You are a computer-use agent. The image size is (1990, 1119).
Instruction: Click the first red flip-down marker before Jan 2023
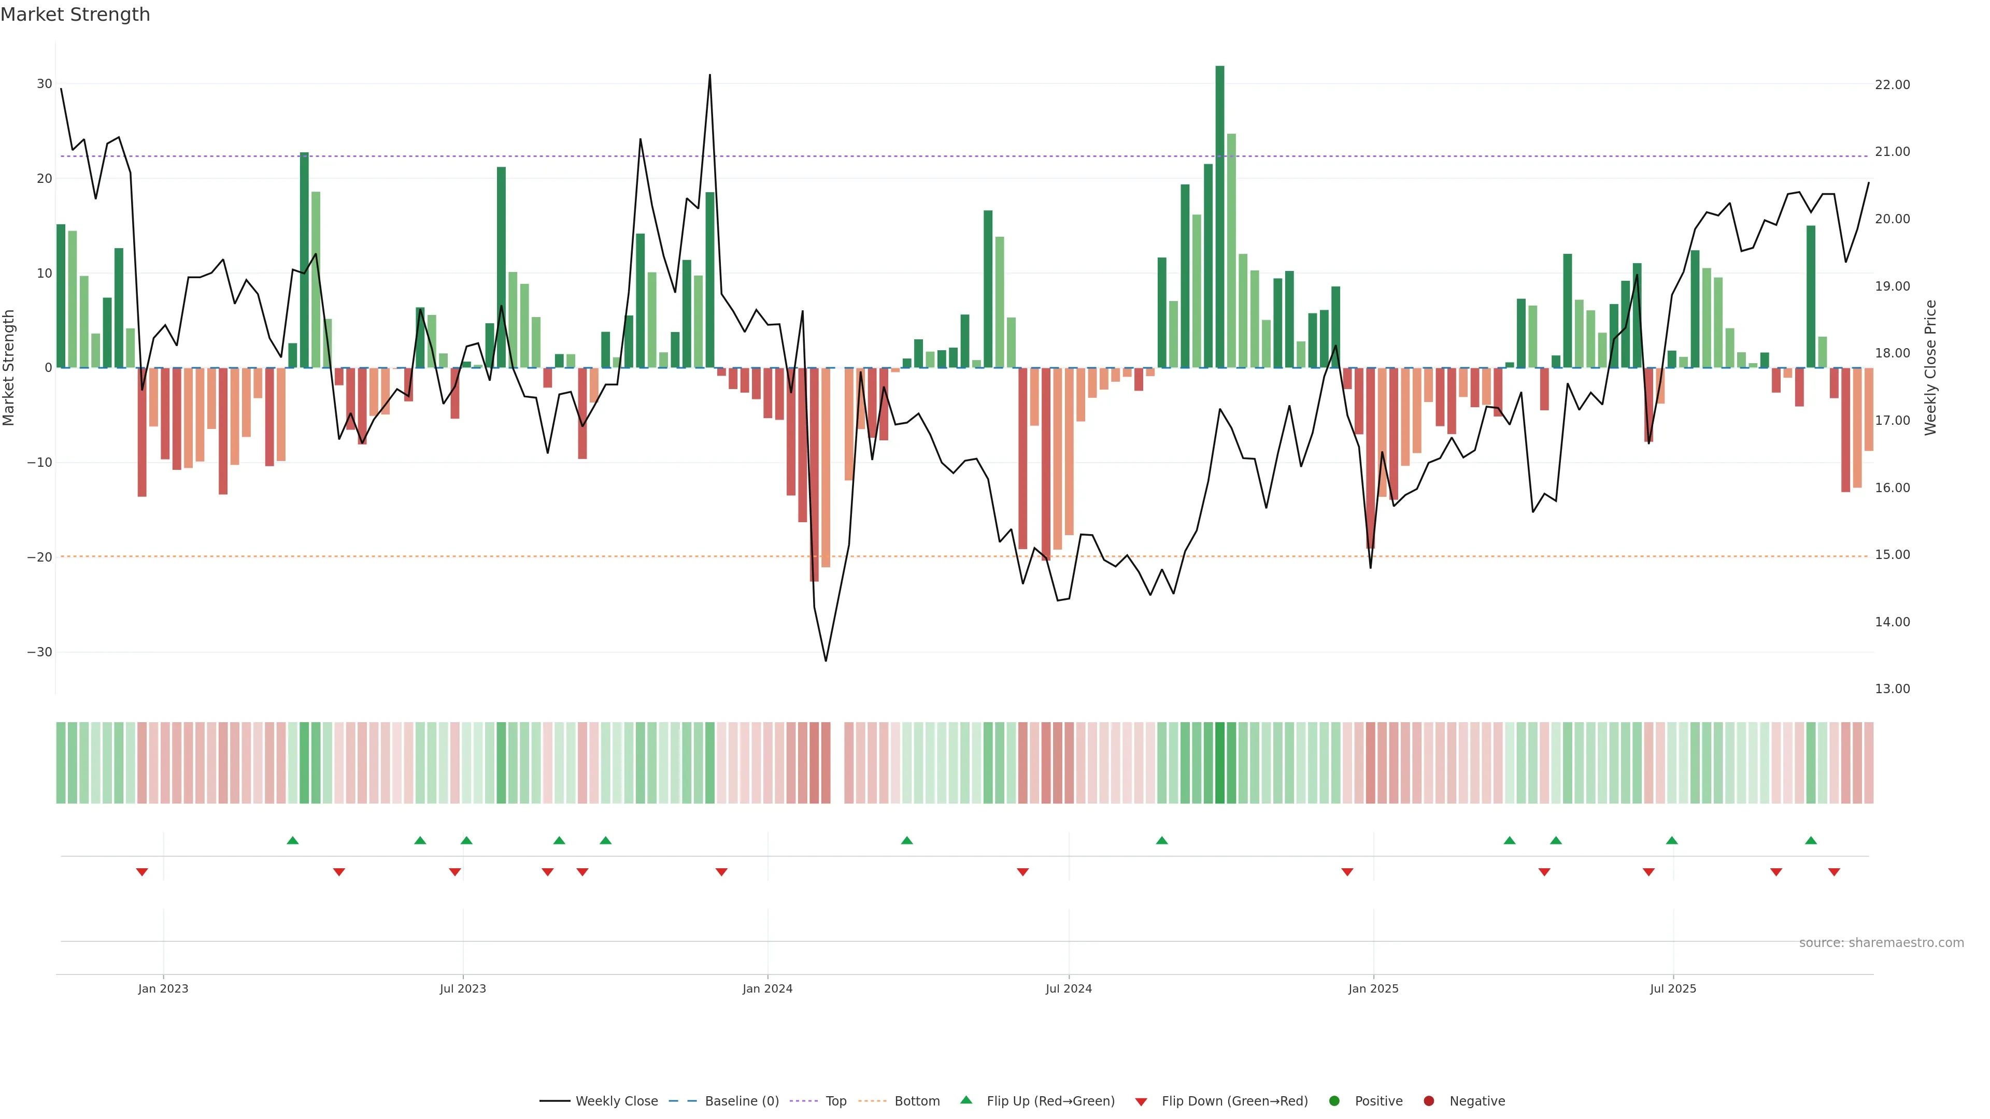coord(142,872)
